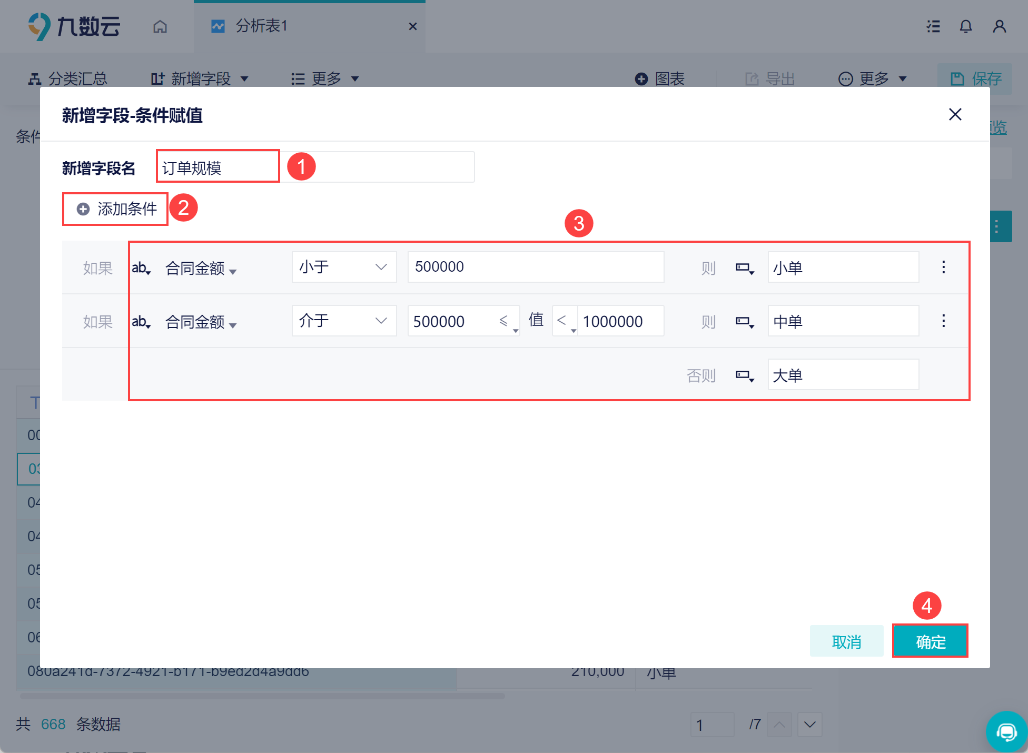Viewport: 1028px width, 753px height.
Task: Click value-type icon beside 大单 field
Action: point(745,376)
